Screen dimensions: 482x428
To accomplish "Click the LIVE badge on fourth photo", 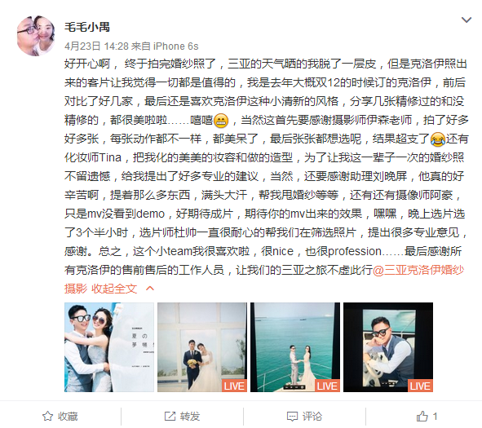I will pyautogui.click(x=420, y=386).
